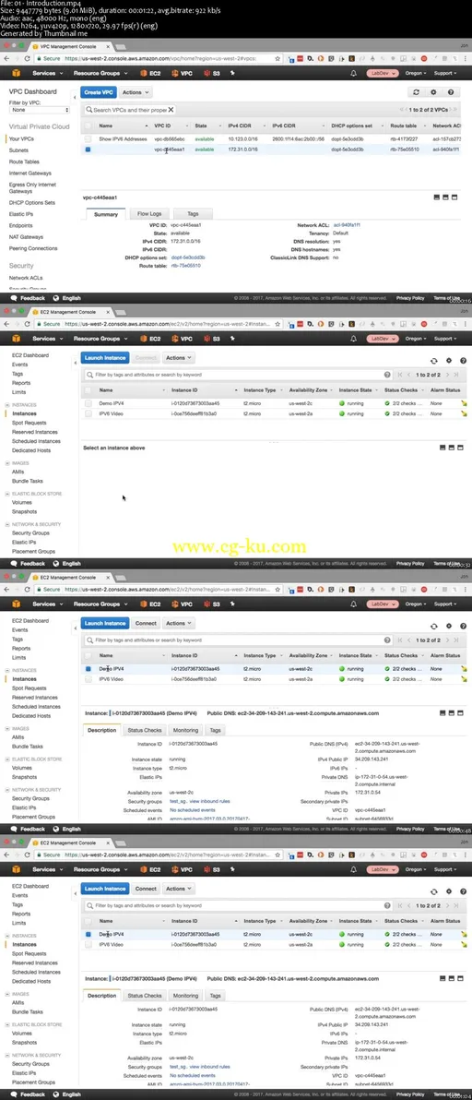Click the help question icon in VPC console

point(450,92)
